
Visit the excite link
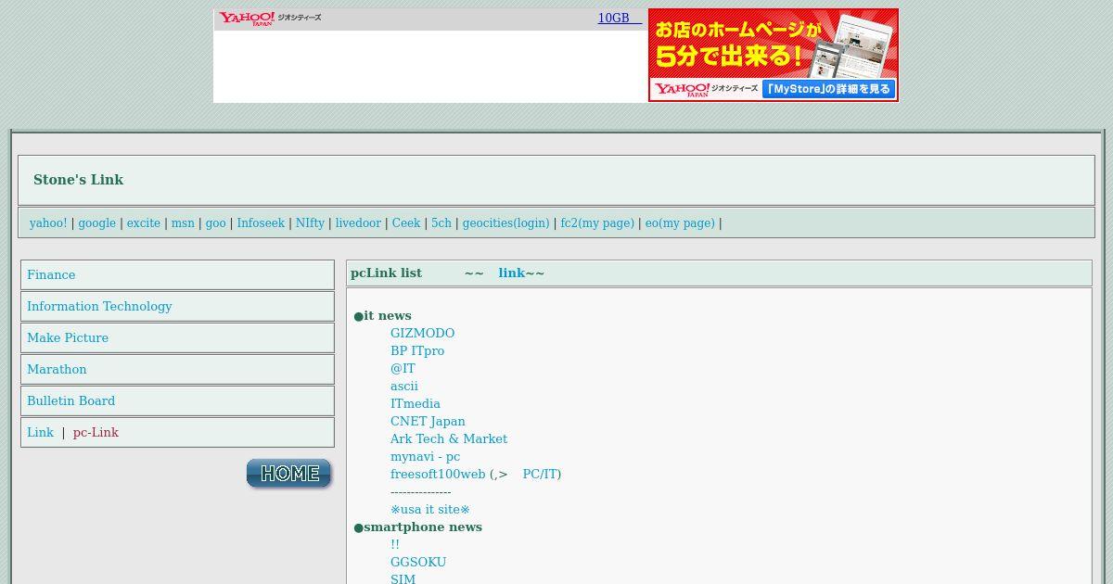[144, 223]
